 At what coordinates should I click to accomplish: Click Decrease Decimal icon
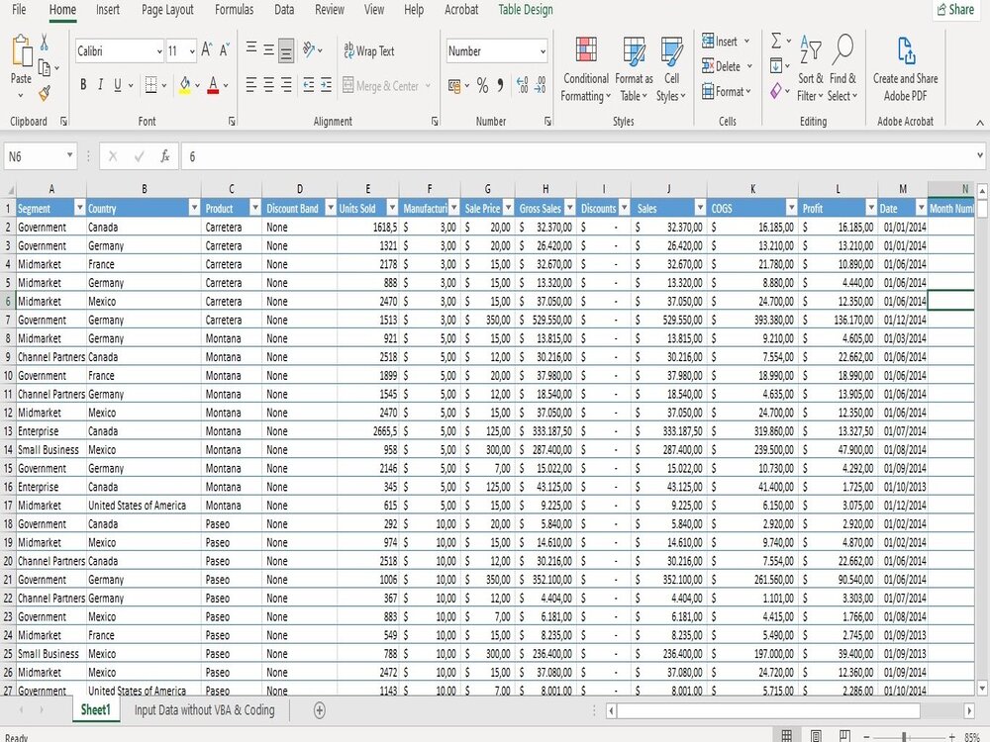coord(540,85)
